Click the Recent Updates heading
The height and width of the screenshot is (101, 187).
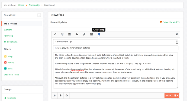tap(59, 22)
